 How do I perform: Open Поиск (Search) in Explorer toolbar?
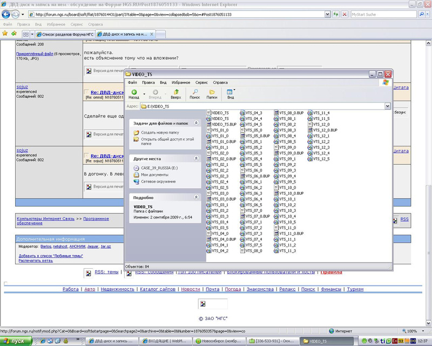click(194, 94)
